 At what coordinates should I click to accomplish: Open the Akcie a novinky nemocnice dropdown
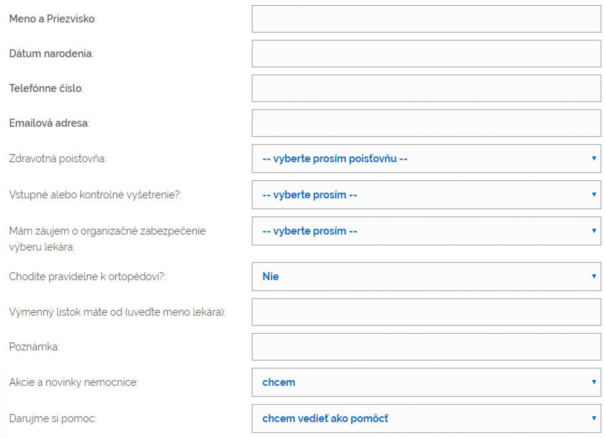(x=426, y=382)
